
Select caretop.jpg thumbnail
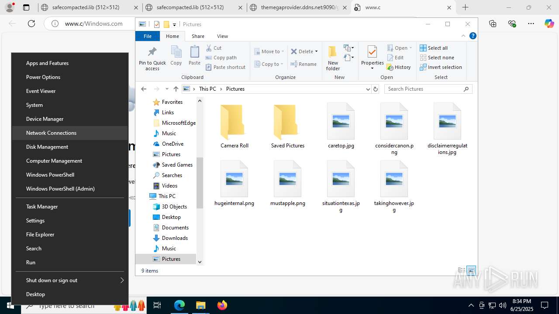341,121
